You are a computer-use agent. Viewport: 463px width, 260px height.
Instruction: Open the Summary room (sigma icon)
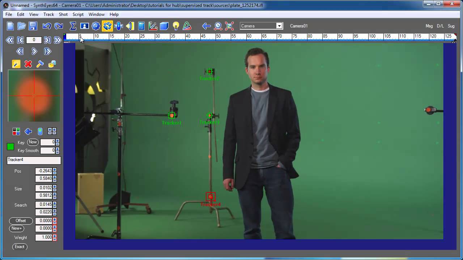73,26
